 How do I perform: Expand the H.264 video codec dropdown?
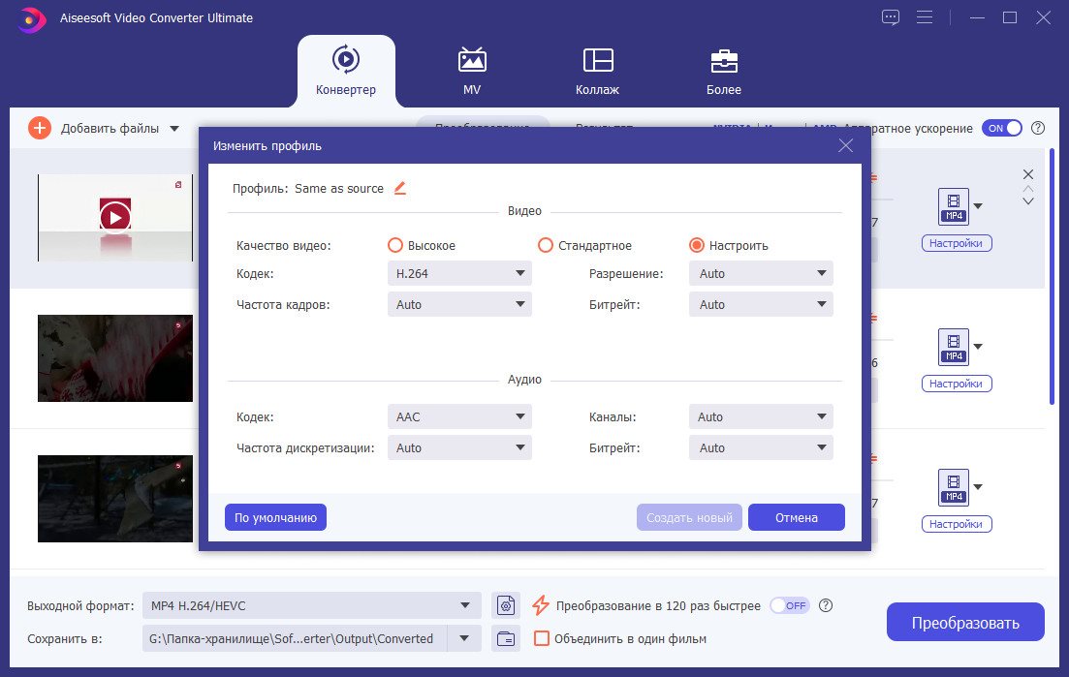pos(459,274)
